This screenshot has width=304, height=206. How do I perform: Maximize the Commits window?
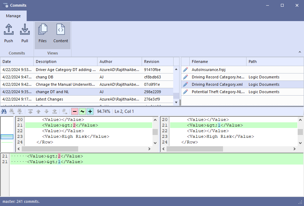282,5
